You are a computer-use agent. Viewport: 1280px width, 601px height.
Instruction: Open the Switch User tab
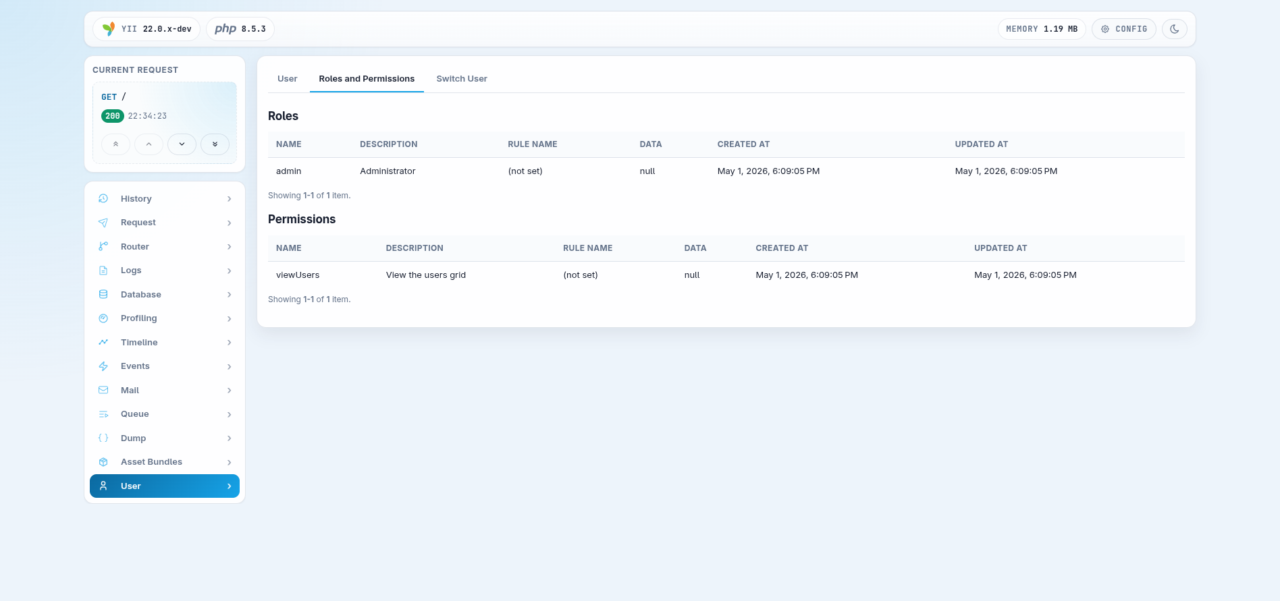click(x=462, y=79)
